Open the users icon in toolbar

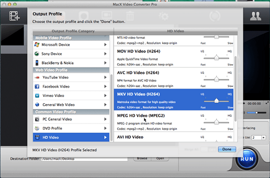click(x=255, y=16)
